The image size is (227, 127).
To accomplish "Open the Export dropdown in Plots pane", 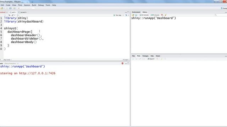I will tap(151, 59).
